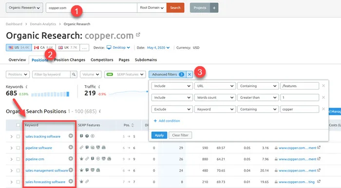341x188 pixels.
Task: Click Traffic info icon
Action: (99, 87)
